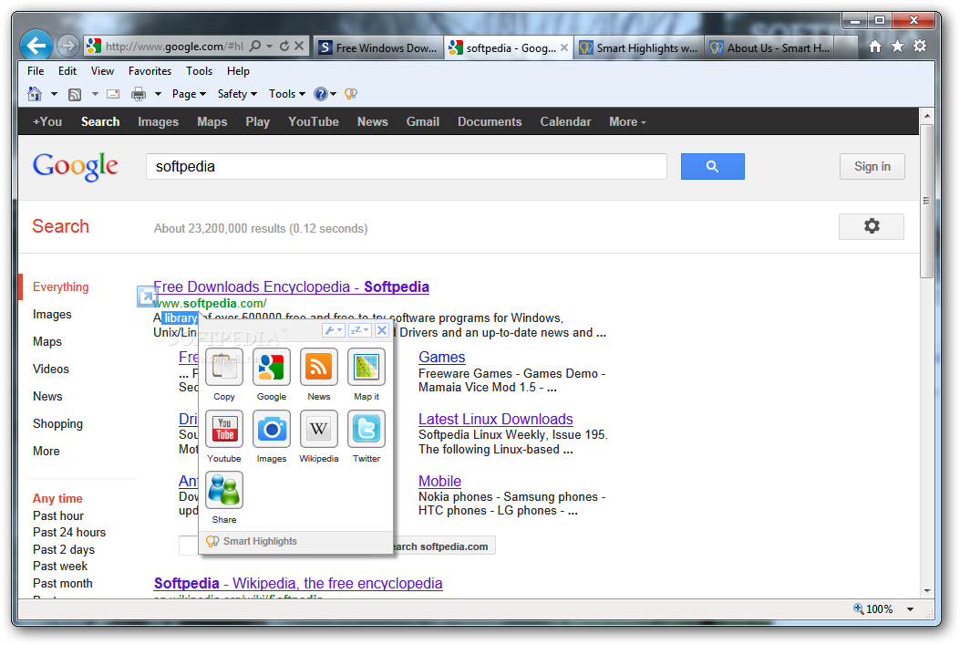Stop loading with the X icon in address bar

click(299, 46)
